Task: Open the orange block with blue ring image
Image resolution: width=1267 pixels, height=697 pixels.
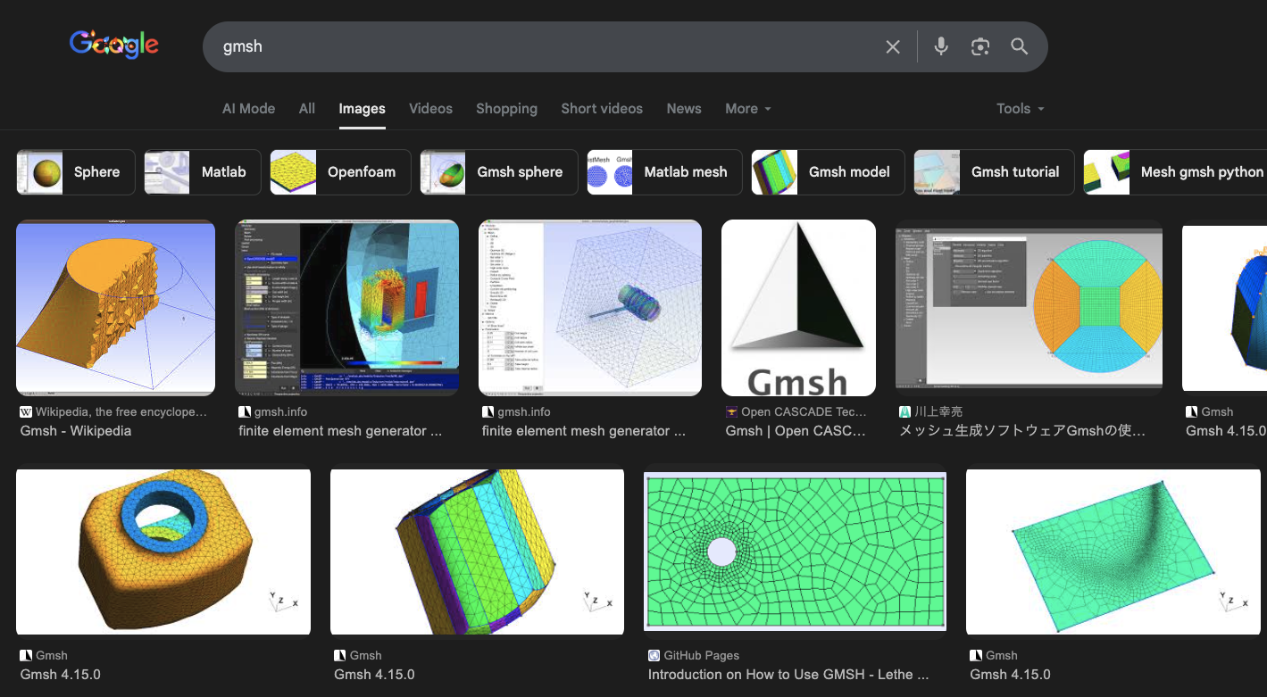Action: tap(163, 552)
